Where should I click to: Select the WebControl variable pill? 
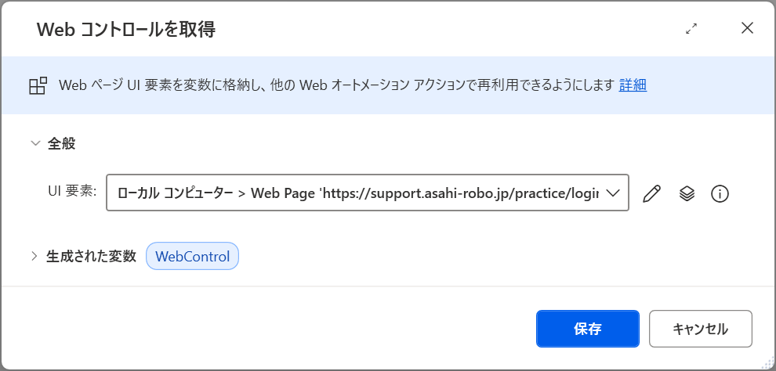192,256
